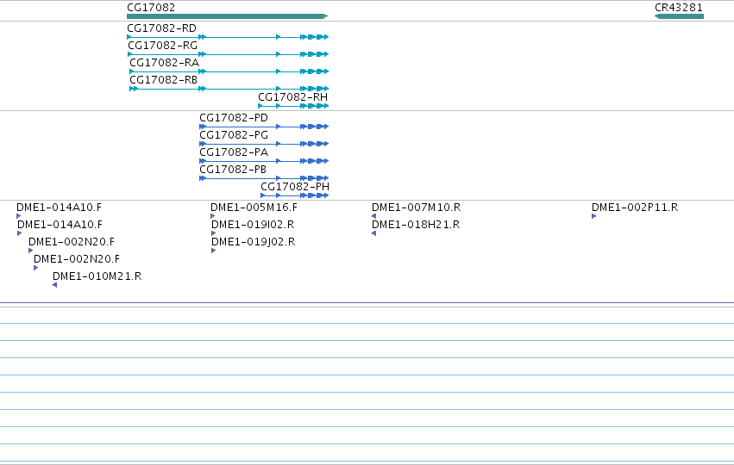
Task: Click purple arrow marker under DME1-010M21.R
Action: [x=54, y=285]
